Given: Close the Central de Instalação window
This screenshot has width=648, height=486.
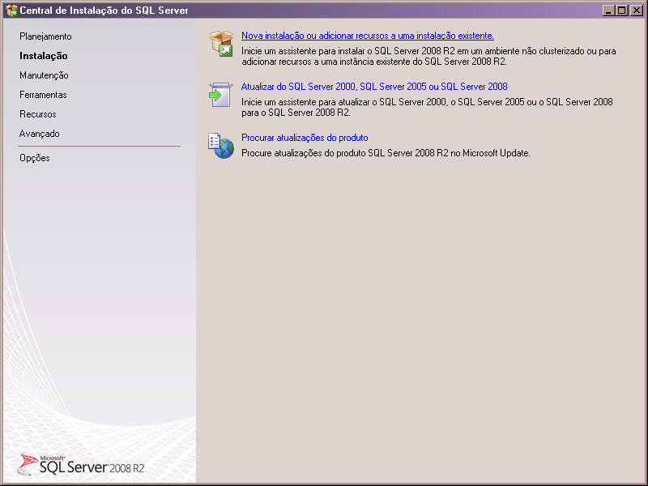Looking at the screenshot, I should coord(637,11).
